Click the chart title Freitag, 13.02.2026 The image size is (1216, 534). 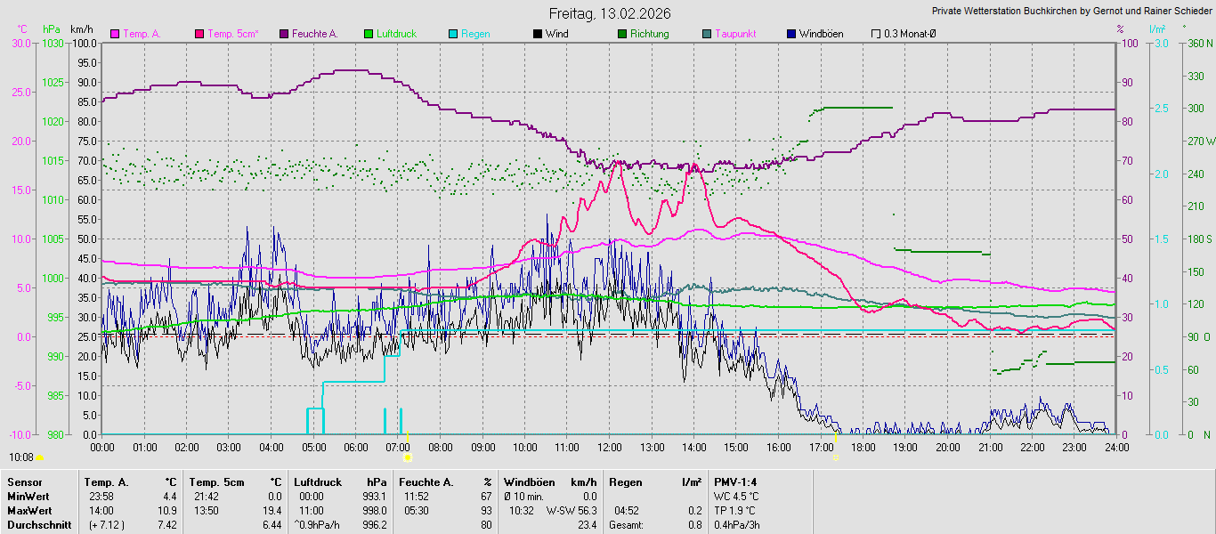click(x=610, y=13)
